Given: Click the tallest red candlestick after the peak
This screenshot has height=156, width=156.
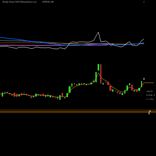Looking at the screenshot, I should 101,74.
